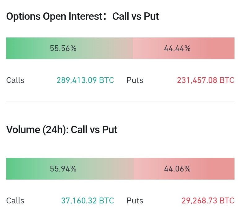Click the 44.44% put percentage label

click(177, 48)
